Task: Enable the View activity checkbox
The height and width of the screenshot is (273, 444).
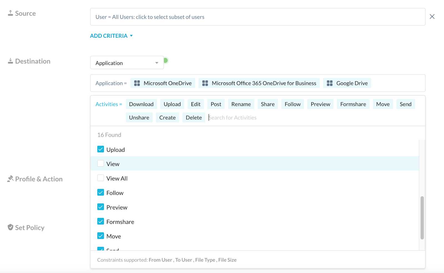Action: 100,163
